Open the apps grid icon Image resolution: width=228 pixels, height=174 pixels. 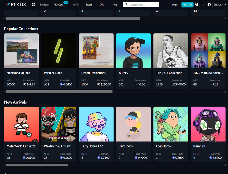[33, 5]
